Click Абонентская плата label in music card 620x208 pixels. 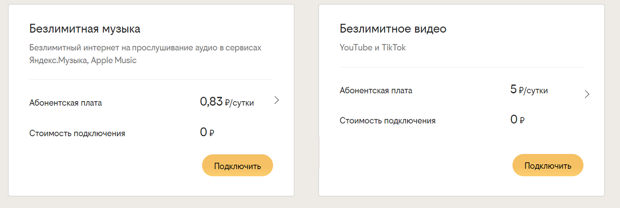[66, 103]
